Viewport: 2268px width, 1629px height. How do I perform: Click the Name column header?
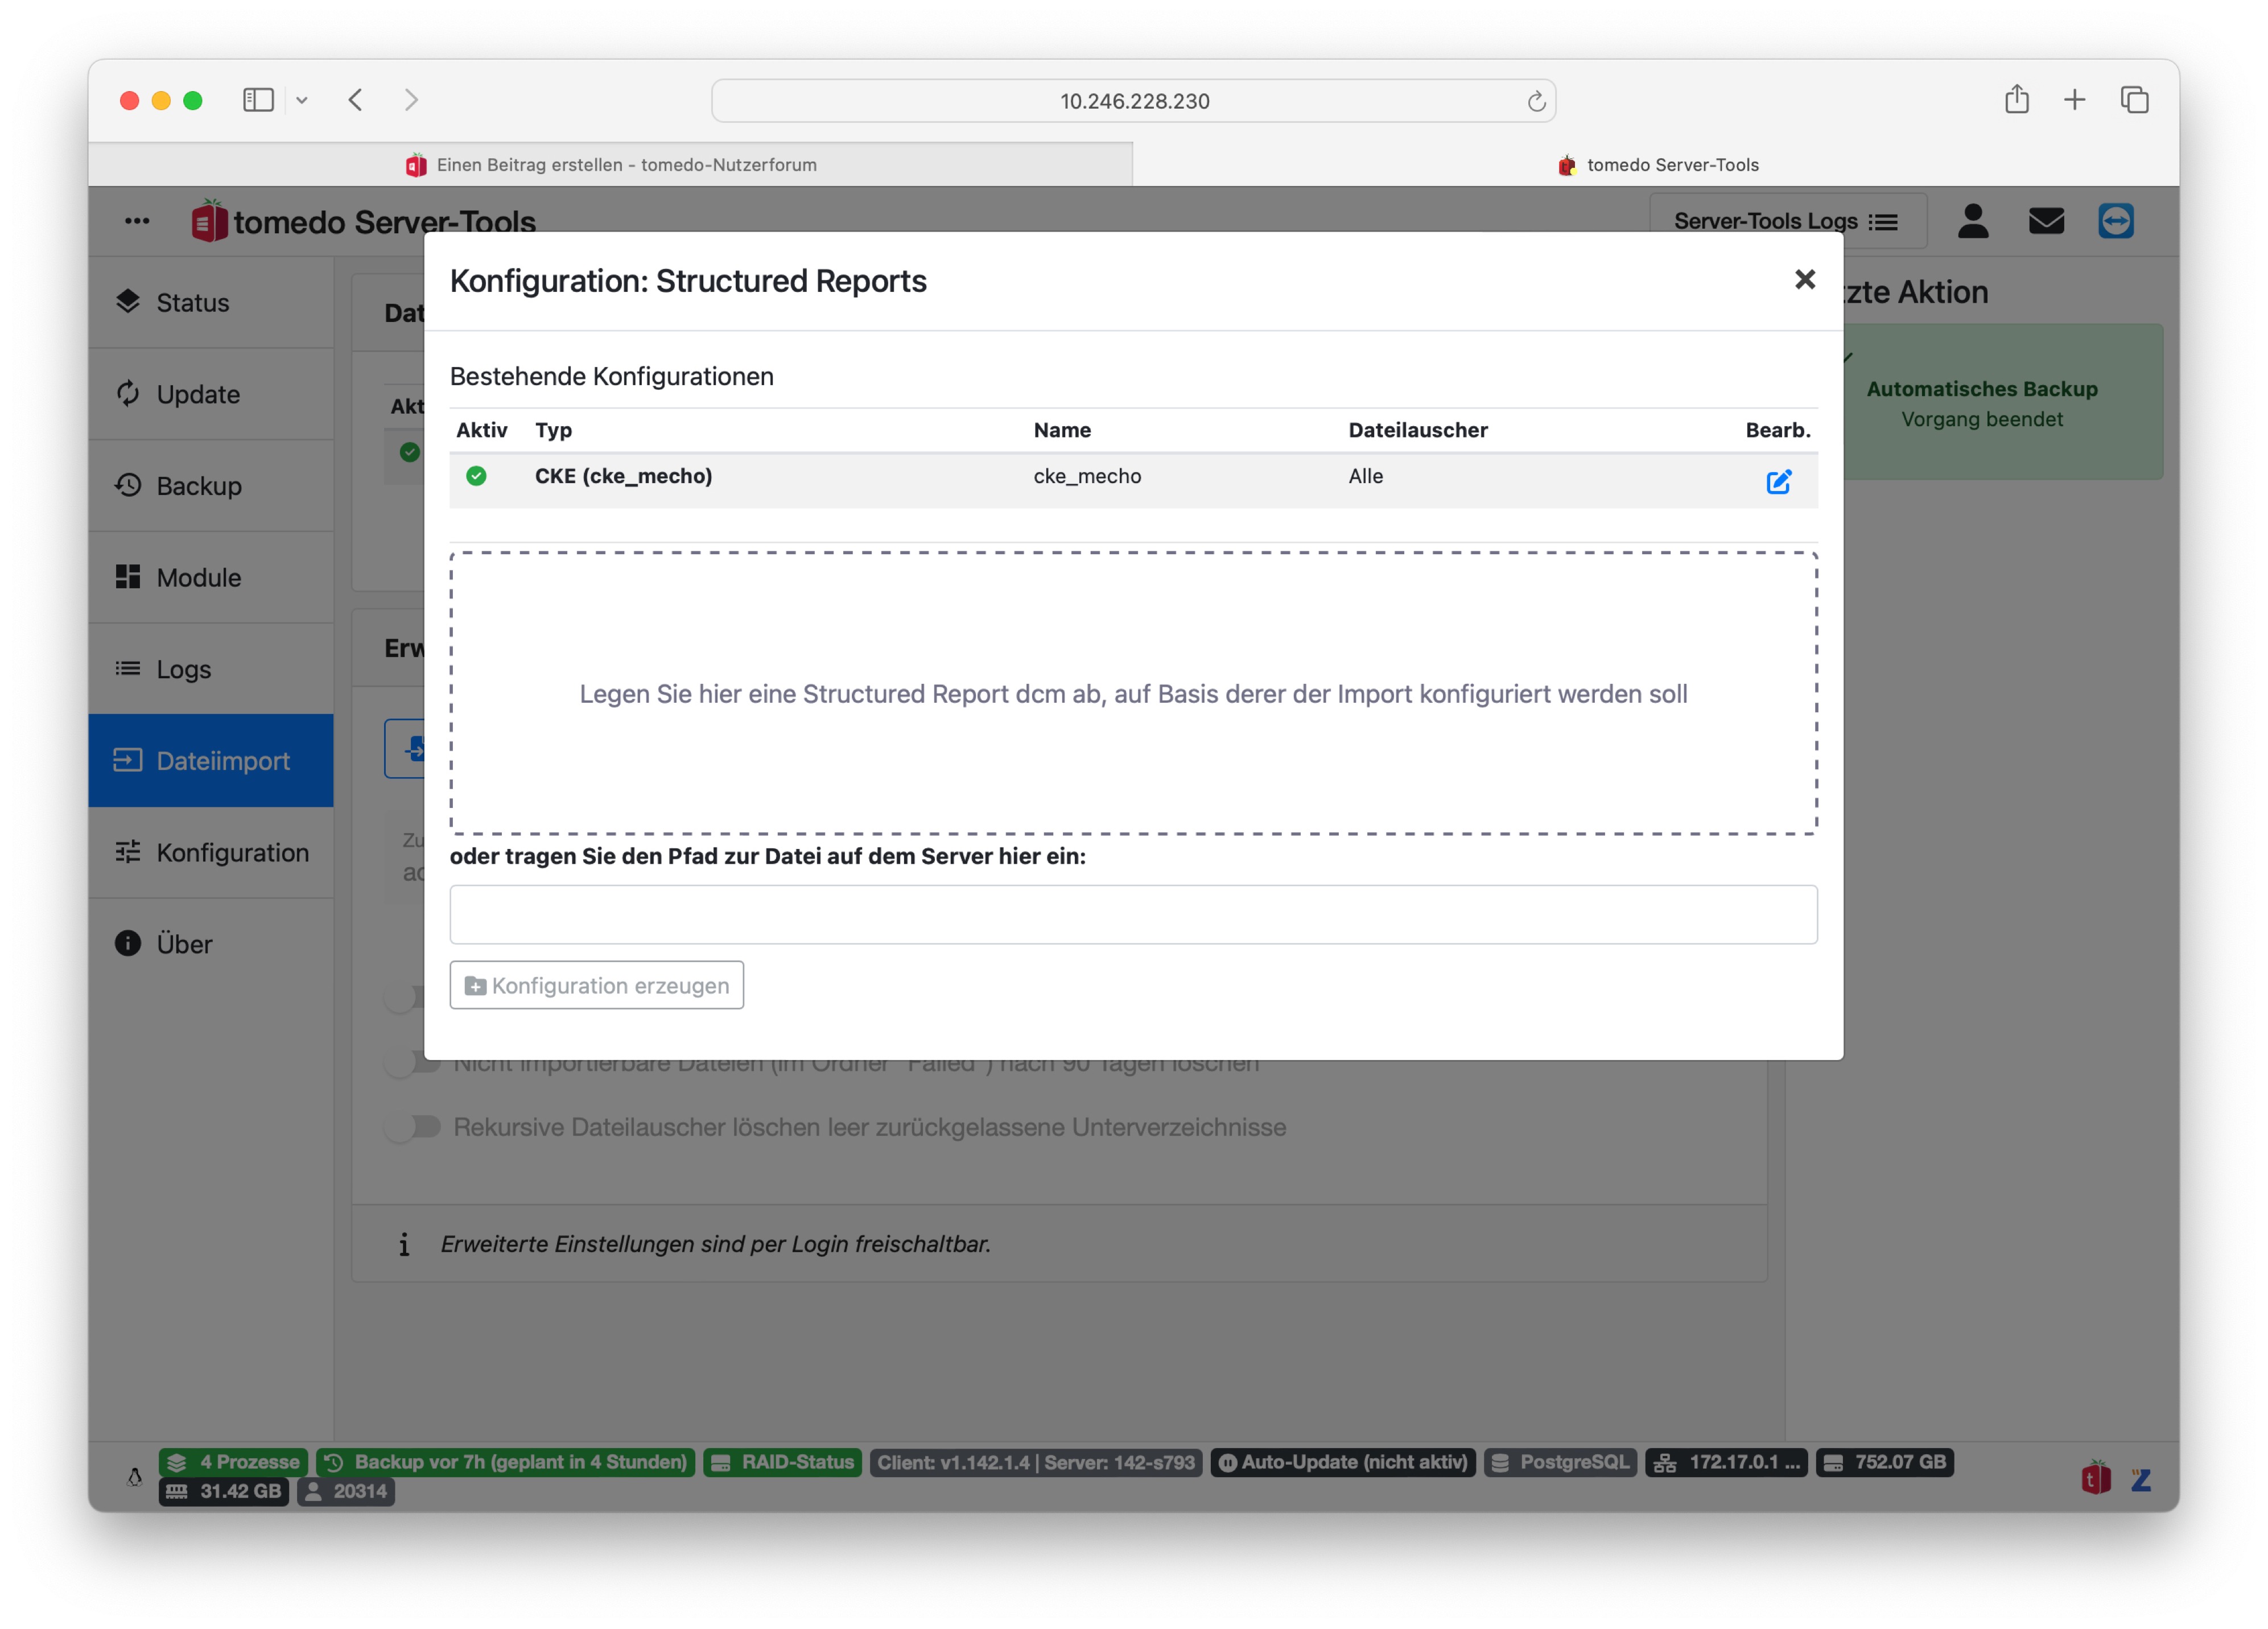pyautogui.click(x=1061, y=430)
